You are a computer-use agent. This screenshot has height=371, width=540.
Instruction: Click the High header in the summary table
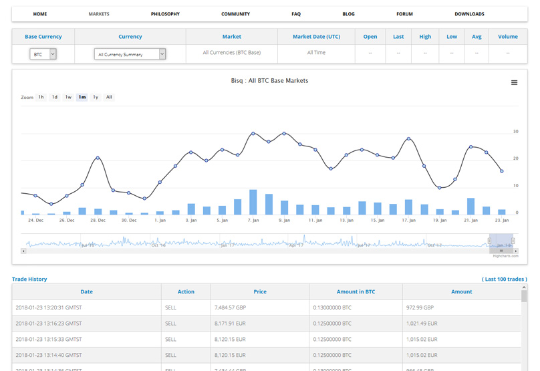[425, 37]
